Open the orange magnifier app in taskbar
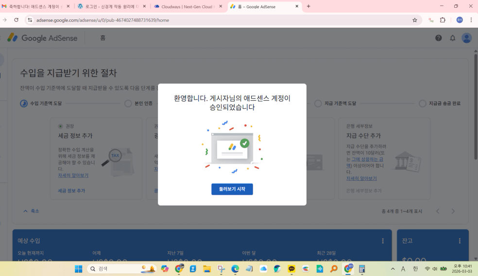Image resolution: width=478 pixels, height=276 pixels. 334,269
